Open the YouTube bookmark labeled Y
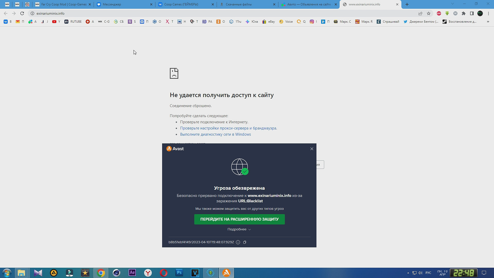Image resolution: width=494 pixels, height=278 pixels. point(56,21)
